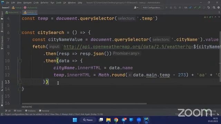
Task: Collapse the then(data) callback fold marker
Action: (x=20, y=61)
